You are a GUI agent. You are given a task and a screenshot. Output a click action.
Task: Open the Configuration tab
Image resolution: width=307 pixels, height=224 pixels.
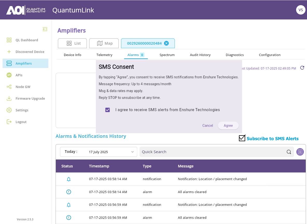270,55
